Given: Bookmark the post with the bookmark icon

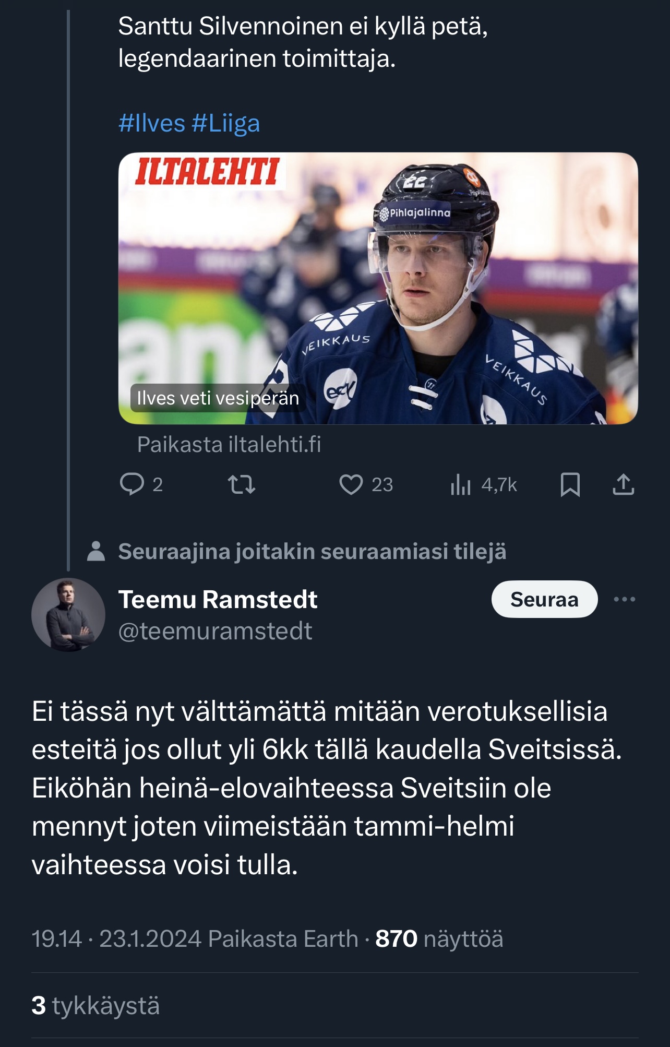Looking at the screenshot, I should (x=570, y=484).
